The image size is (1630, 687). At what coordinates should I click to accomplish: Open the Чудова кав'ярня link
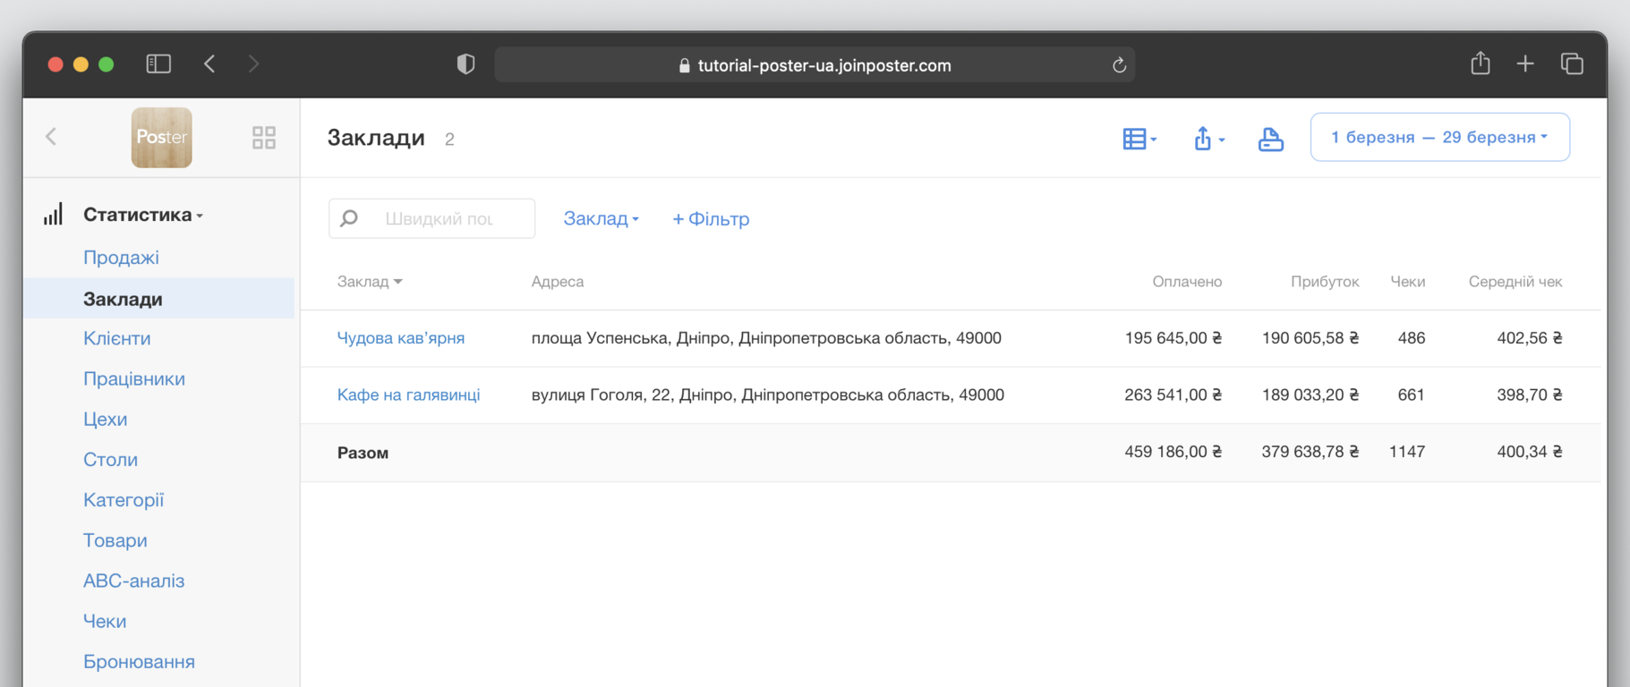tap(401, 338)
